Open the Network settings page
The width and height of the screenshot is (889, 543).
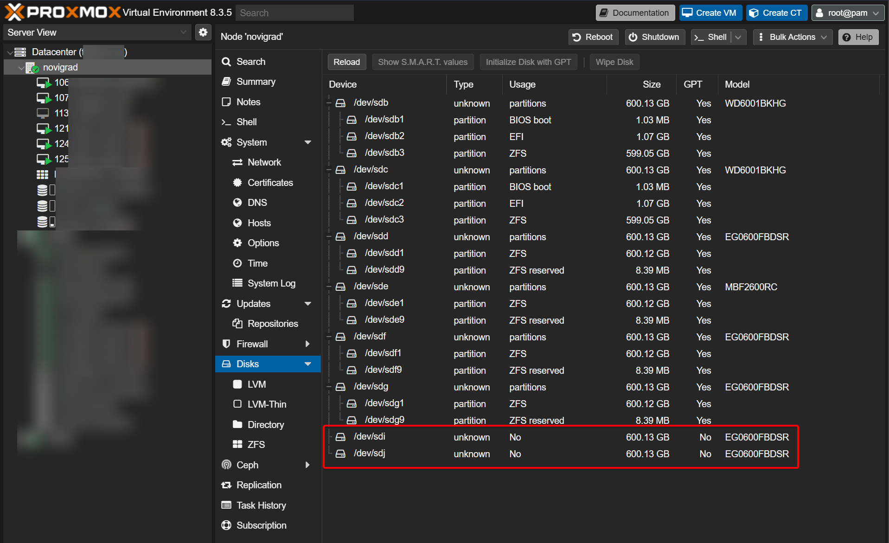pos(264,162)
